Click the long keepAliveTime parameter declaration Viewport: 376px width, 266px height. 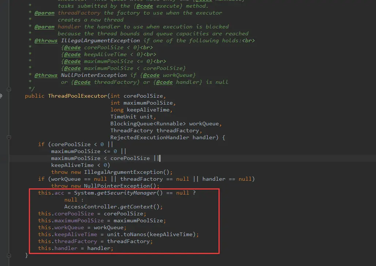click(140, 110)
